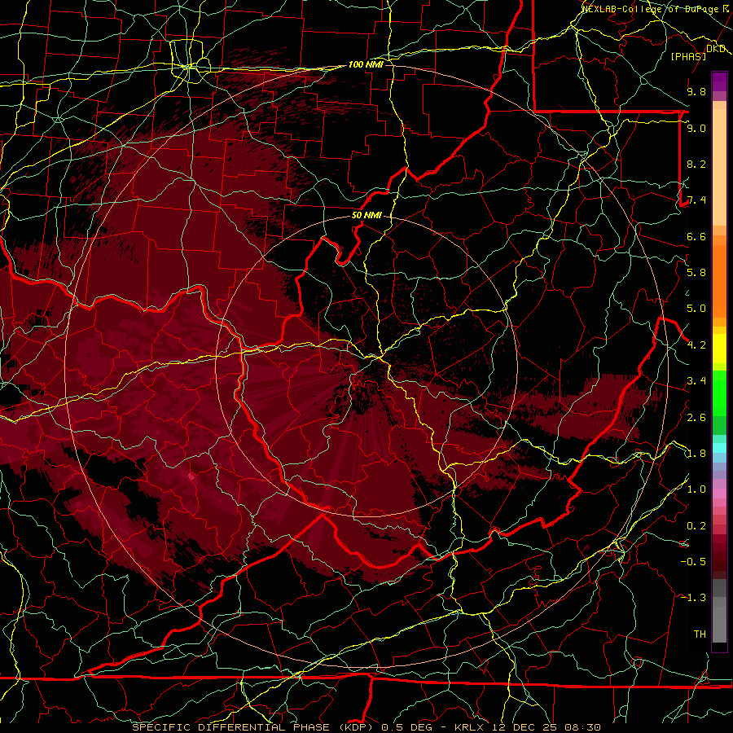Pick the bright green segment of the color bar

[719, 393]
